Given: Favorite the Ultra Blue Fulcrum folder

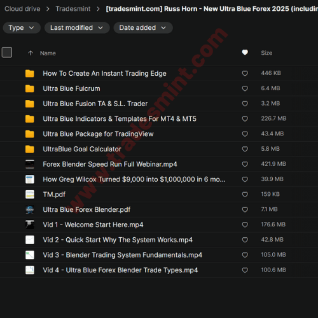Looking at the screenshot, I should pos(245,88).
